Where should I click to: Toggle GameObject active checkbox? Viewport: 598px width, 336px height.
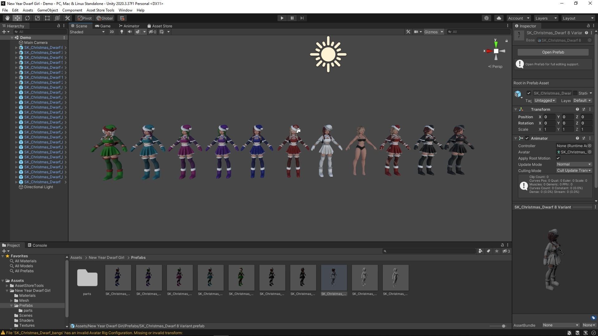[x=529, y=93]
